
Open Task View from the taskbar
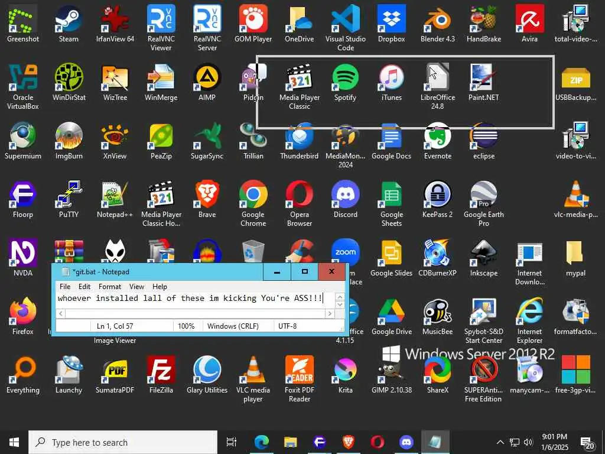(232, 442)
